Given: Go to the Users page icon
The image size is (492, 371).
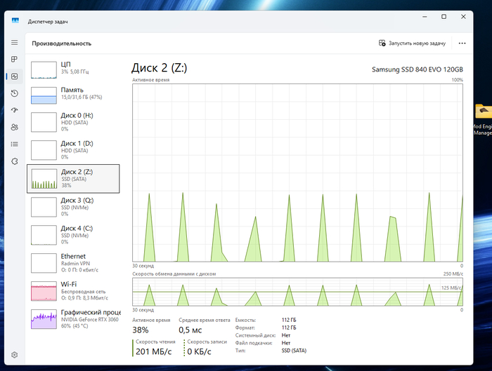Looking at the screenshot, I should (x=15, y=127).
